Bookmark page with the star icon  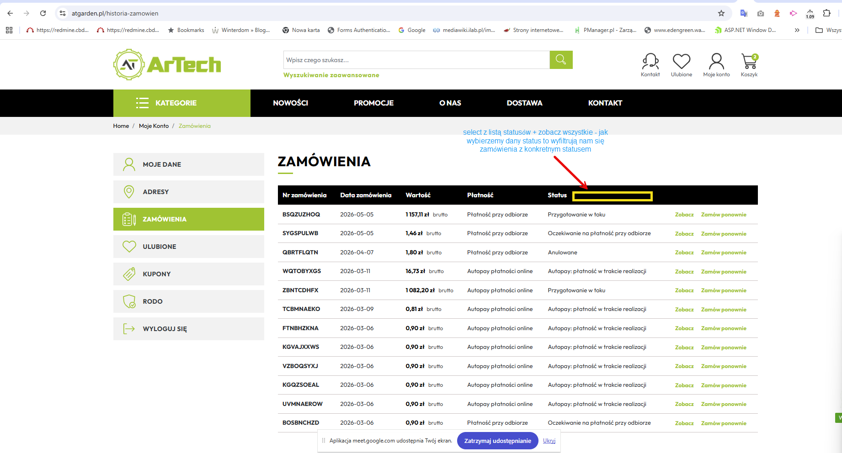721,13
